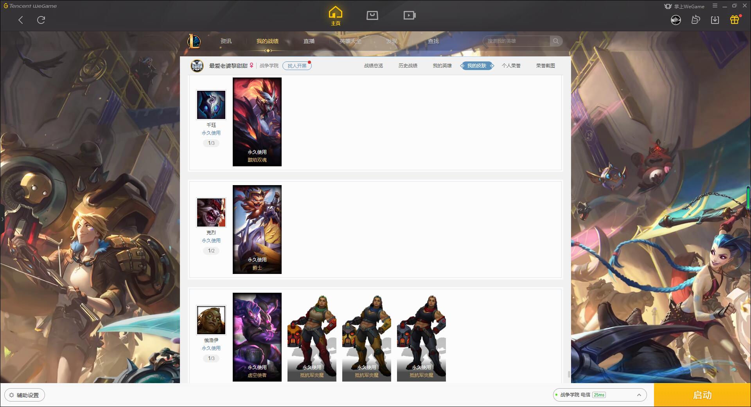Click the Tencent WeGame logo
Viewport: 751px width, 407px height.
30,6
